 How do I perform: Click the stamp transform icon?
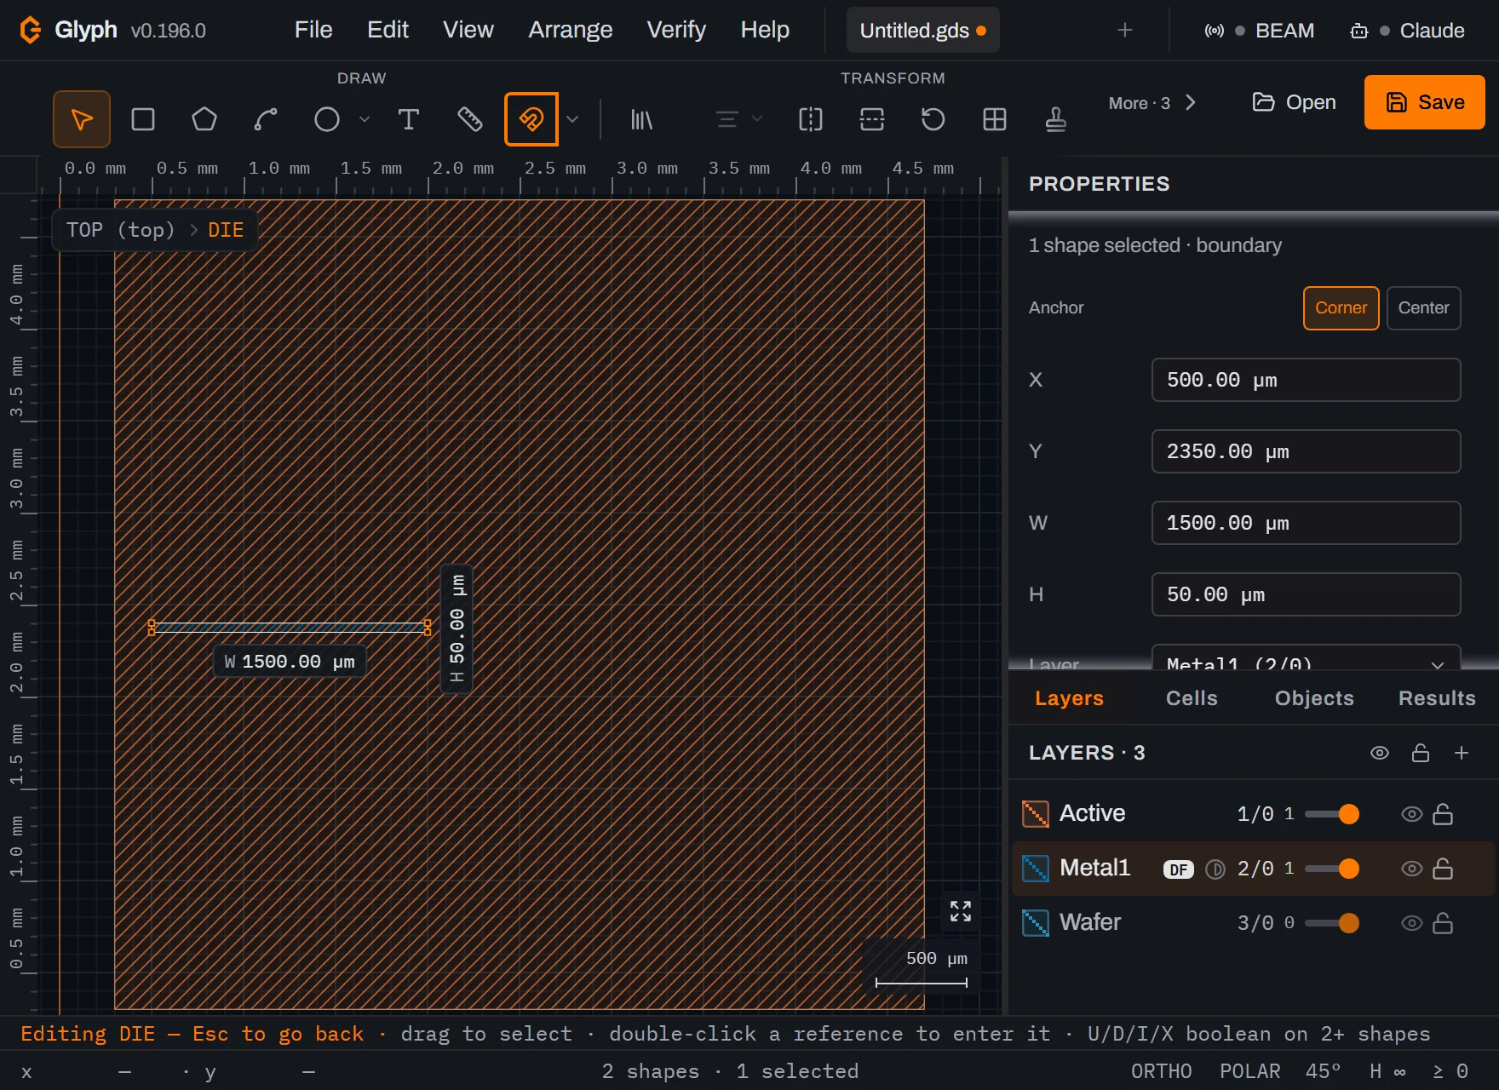point(1056,119)
